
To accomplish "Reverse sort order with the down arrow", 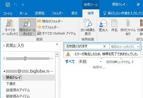I will pos(132,62).
